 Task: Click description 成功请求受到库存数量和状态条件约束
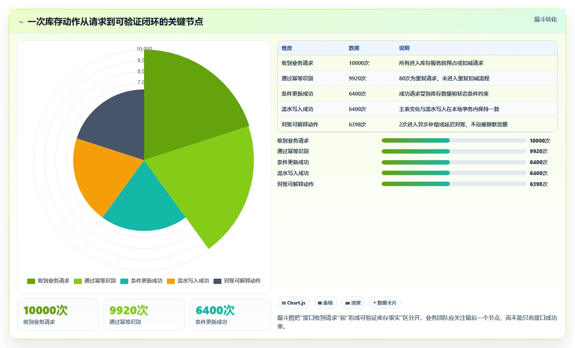click(x=444, y=94)
